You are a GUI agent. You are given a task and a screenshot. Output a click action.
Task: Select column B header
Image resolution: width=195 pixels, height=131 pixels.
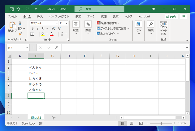coord(36,56)
